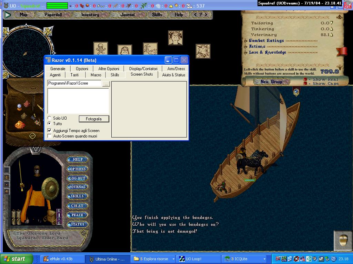Screen dimensions: 353x264
Task: Click the white spider silk reagent counter icon
Action: 159,6
